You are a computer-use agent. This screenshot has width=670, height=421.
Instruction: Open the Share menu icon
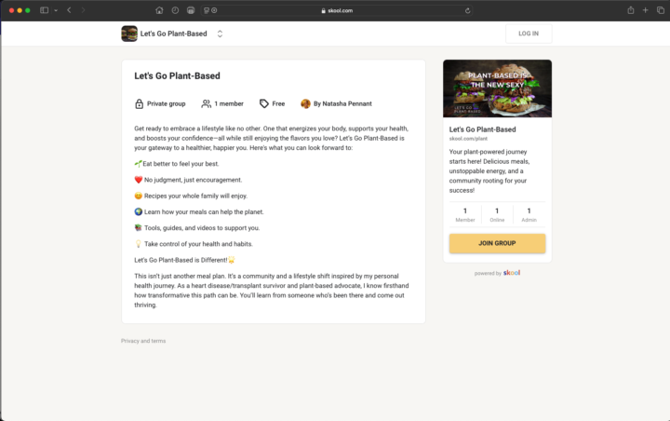click(630, 10)
